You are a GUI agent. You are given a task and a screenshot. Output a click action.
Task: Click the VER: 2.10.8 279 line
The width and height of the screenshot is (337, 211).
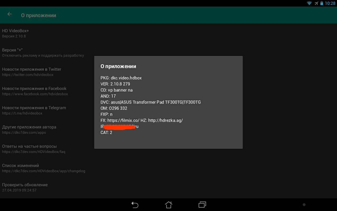115,84
